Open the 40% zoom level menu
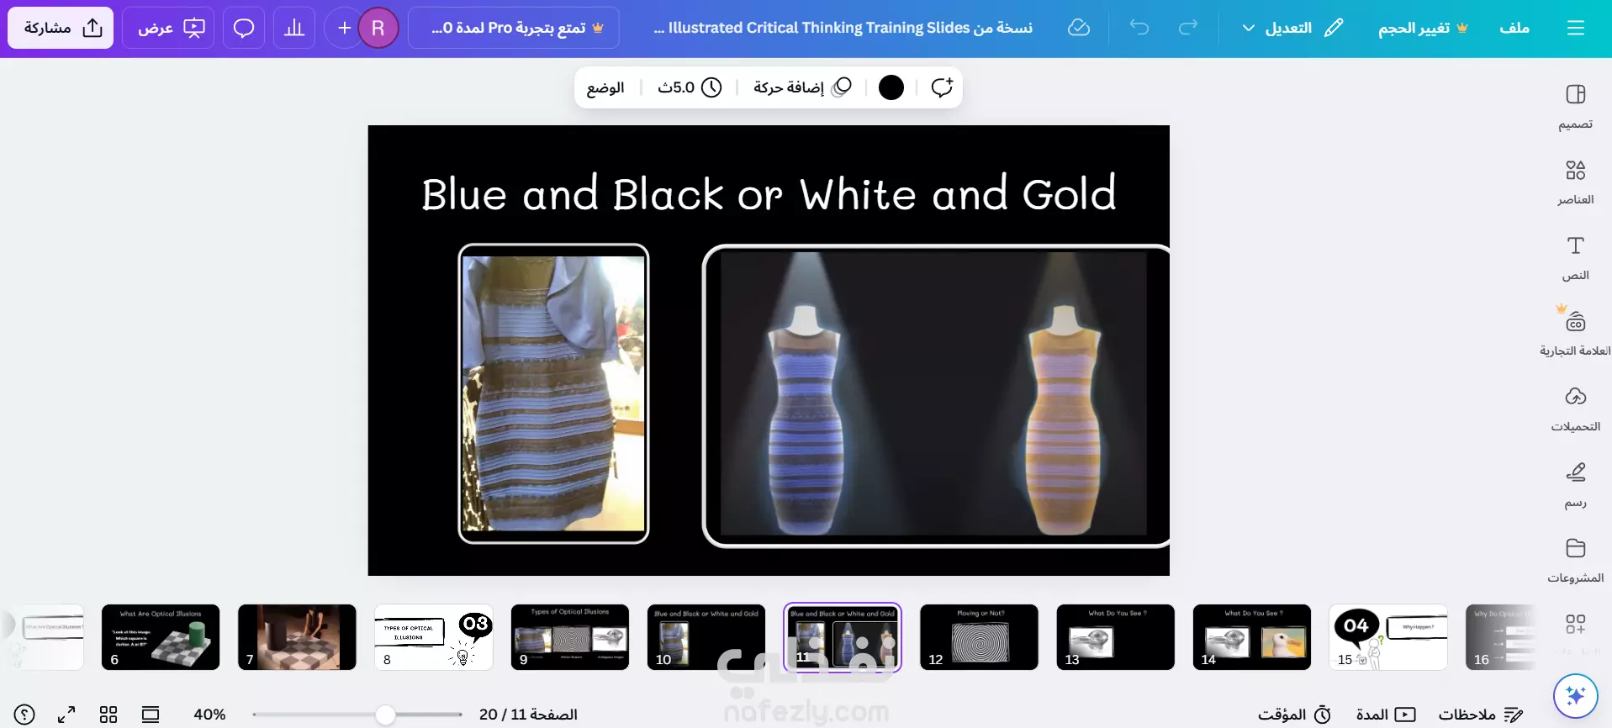Screen dimensions: 1612x728 209,715
